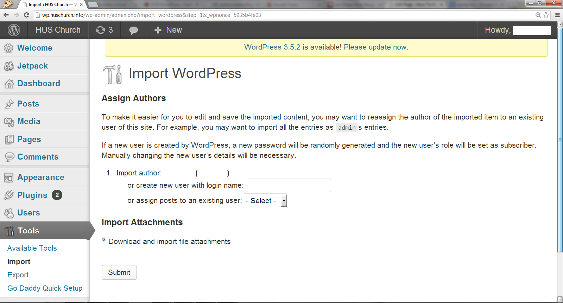
Task: Click the Tools menu label
Action: coord(29,231)
